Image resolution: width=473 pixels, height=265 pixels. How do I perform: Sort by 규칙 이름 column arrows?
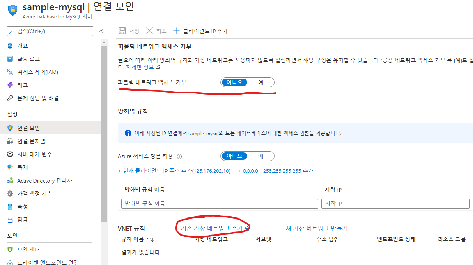point(151,240)
